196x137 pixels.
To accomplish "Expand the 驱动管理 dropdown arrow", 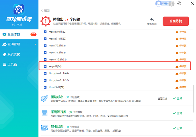I will 36,44.
